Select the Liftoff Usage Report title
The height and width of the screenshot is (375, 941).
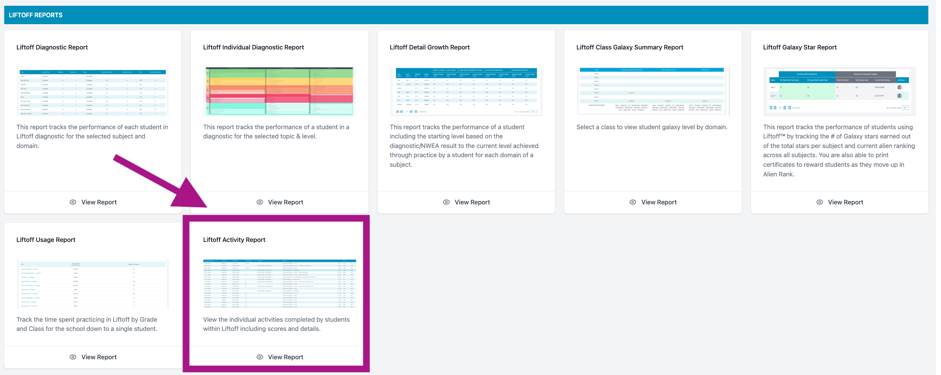[x=46, y=240]
